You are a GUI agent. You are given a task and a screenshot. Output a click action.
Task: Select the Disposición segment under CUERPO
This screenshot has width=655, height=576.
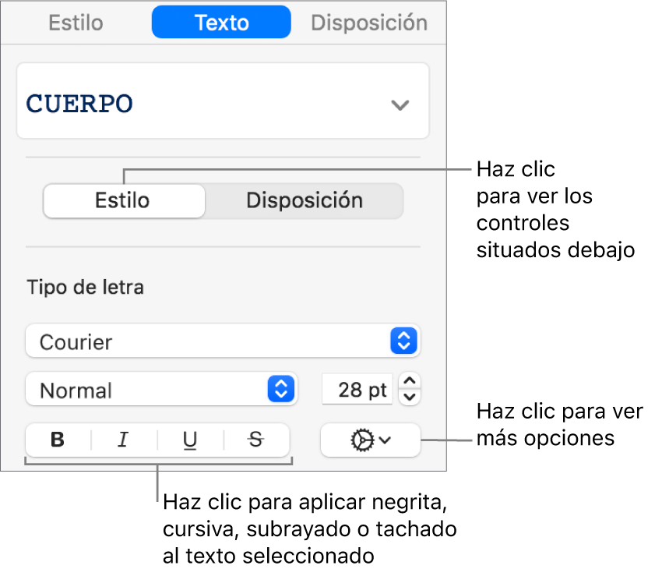(x=304, y=200)
